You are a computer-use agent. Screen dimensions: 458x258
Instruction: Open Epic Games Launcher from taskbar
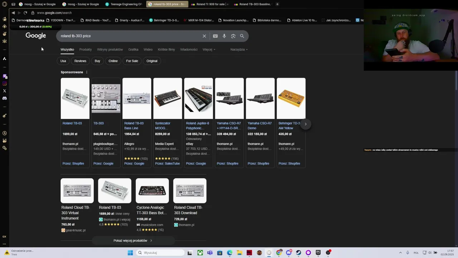pyautogui.click(x=318, y=253)
